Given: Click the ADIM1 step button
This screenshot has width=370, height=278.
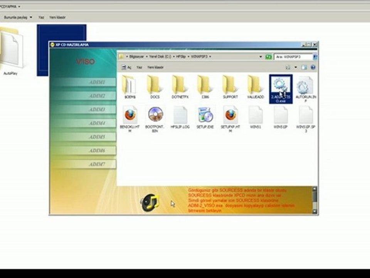Looking at the screenshot, I should click(x=84, y=82).
